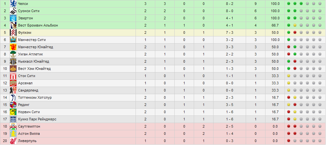Open the Куинз Парк Рейнджерс team link

37,119
